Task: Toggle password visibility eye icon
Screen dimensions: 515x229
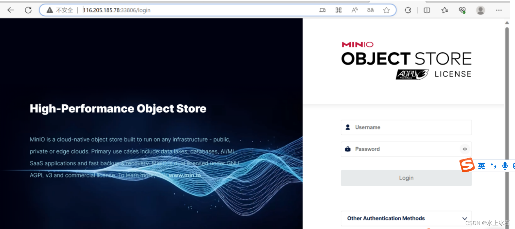Action: [465, 149]
